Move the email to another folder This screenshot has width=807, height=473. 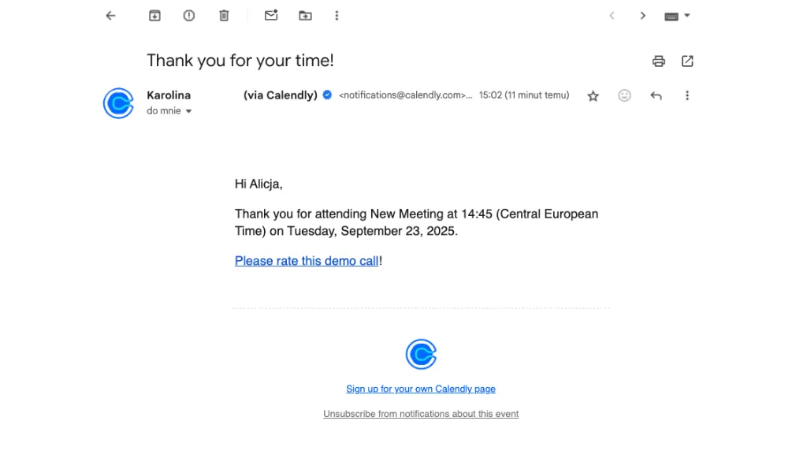pos(305,15)
